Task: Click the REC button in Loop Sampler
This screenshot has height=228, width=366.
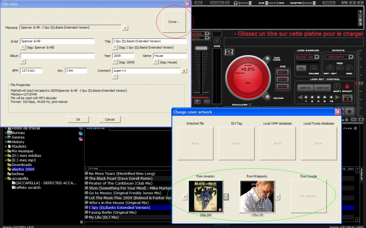Action: pos(301,68)
